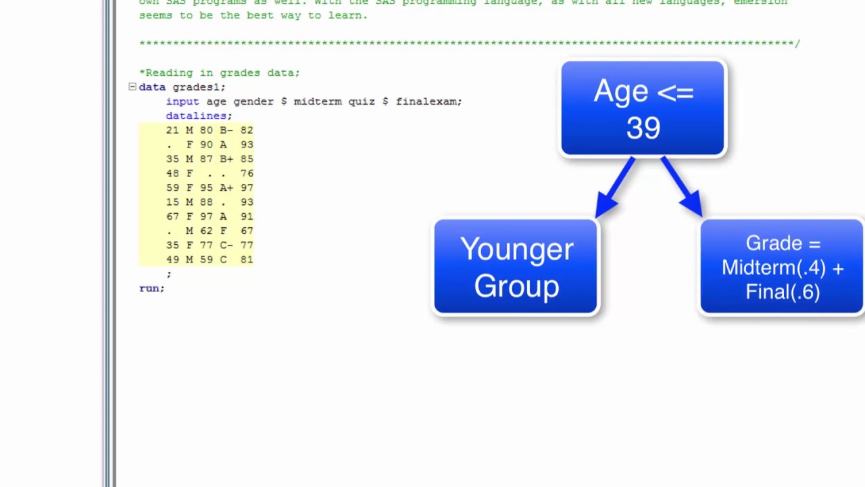
Task: Place cursor on 'data grades1;' statement
Action: tap(182, 87)
